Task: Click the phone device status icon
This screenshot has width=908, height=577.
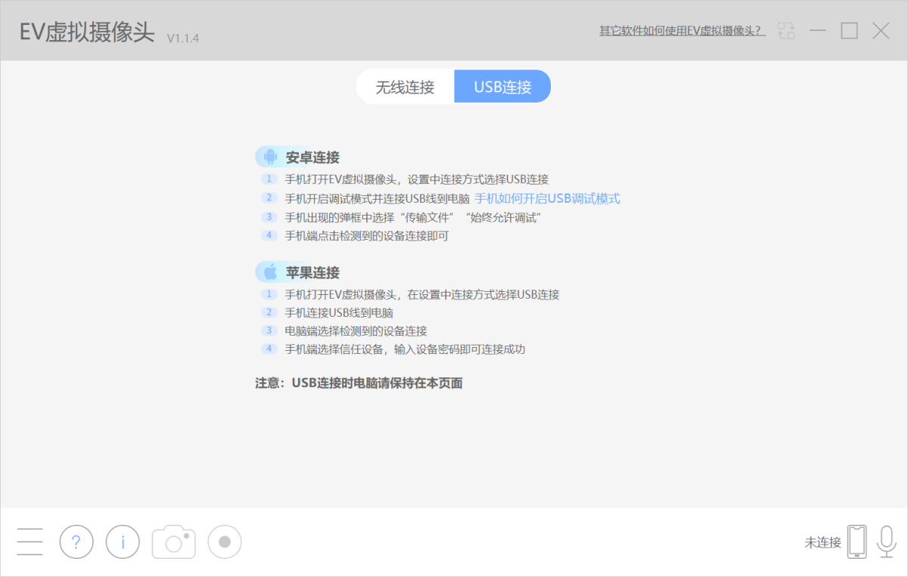Action: point(857,541)
